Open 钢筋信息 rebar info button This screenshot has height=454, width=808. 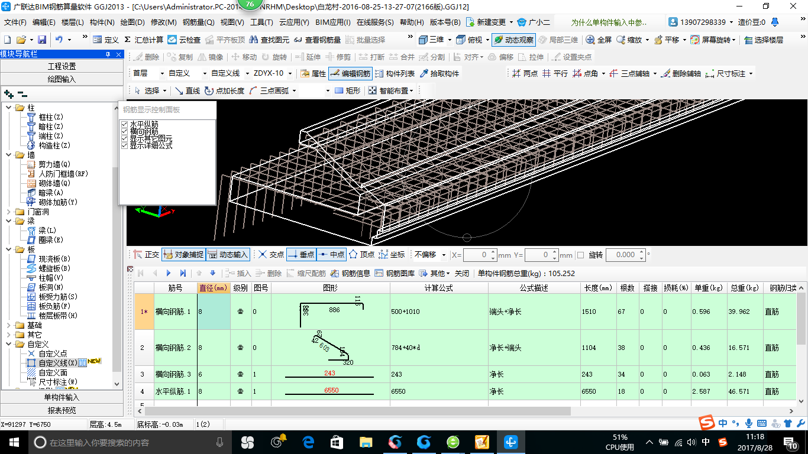[x=350, y=273]
